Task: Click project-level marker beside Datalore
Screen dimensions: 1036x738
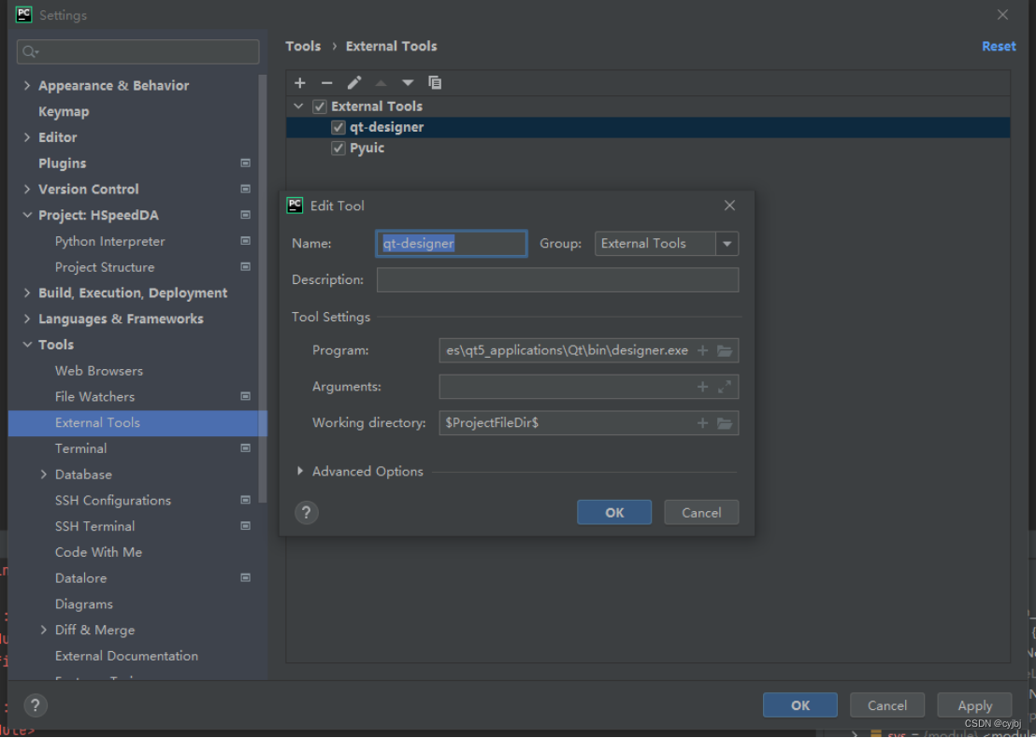Action: [x=245, y=577]
